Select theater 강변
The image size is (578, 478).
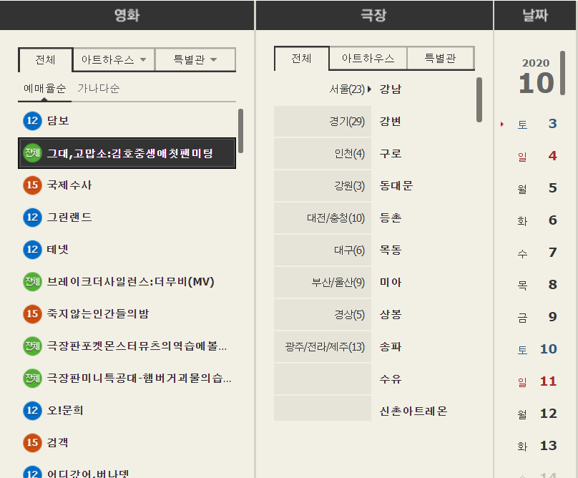point(391,122)
